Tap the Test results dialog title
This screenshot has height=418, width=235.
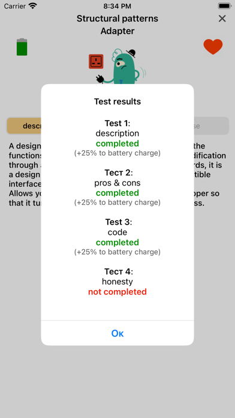[x=117, y=101]
